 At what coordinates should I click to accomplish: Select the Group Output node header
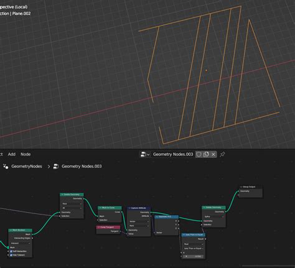coord(250,187)
